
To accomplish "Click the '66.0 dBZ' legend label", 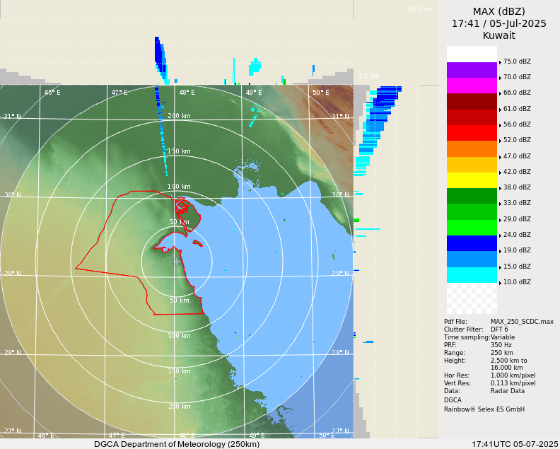I will (x=517, y=93).
